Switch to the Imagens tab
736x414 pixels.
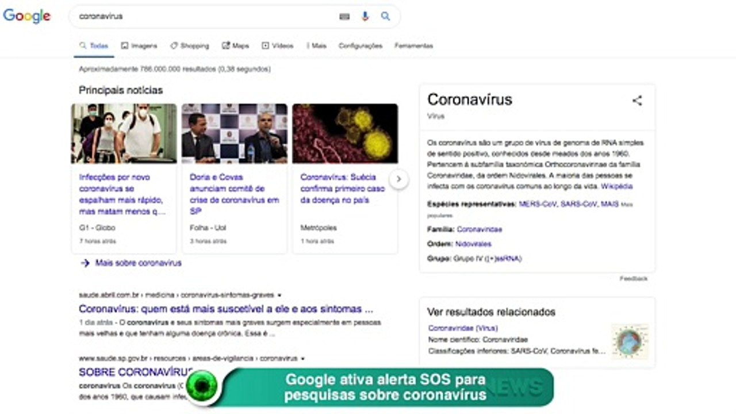coord(139,46)
